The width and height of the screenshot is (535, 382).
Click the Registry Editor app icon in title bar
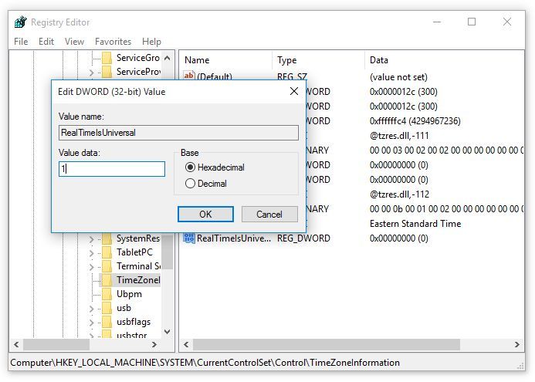19,22
